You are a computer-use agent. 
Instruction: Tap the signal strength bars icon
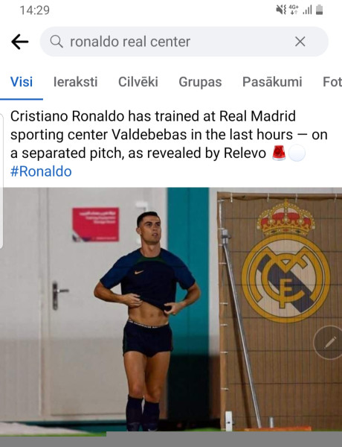tap(307, 10)
